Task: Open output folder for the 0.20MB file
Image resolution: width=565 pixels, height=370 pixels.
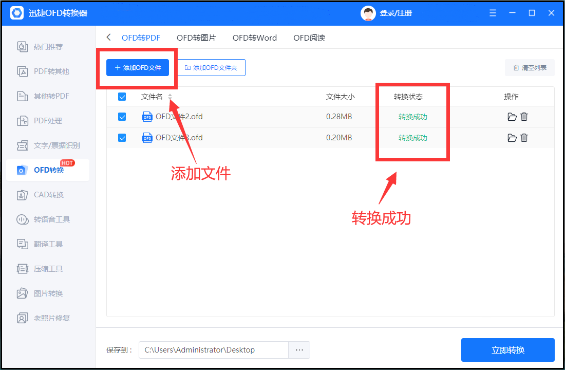Action: click(x=512, y=138)
